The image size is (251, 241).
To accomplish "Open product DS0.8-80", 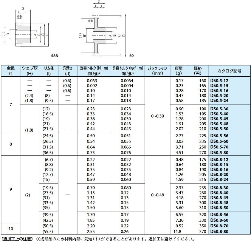I will 219,231.
